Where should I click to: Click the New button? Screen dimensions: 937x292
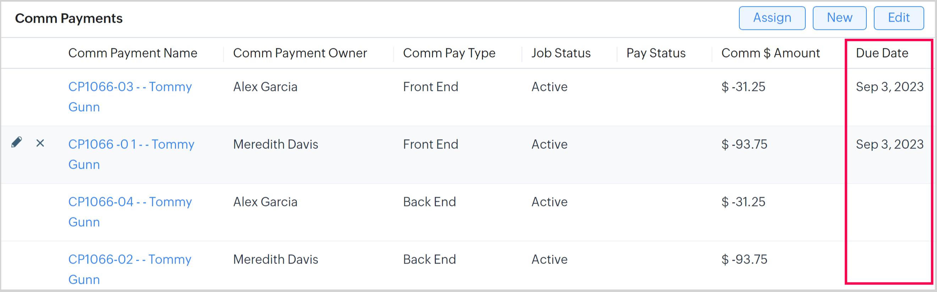[x=839, y=18]
